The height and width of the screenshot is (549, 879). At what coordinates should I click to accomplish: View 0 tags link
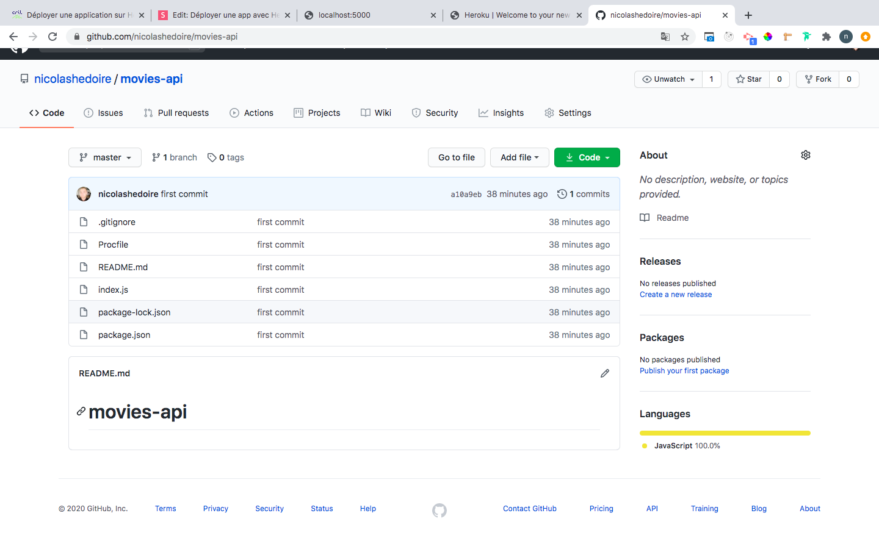pos(226,157)
